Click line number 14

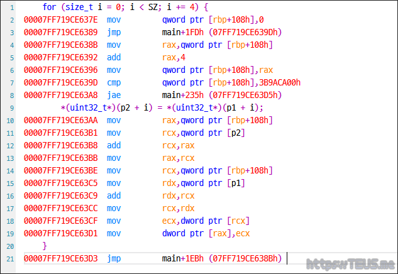point(10,171)
